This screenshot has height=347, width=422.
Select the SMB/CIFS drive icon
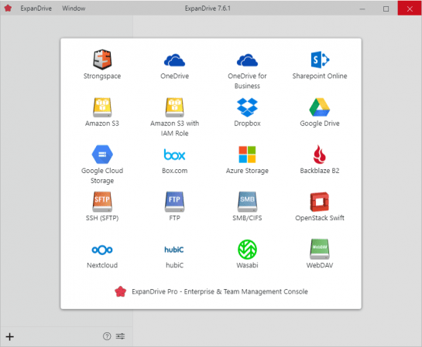247,202
